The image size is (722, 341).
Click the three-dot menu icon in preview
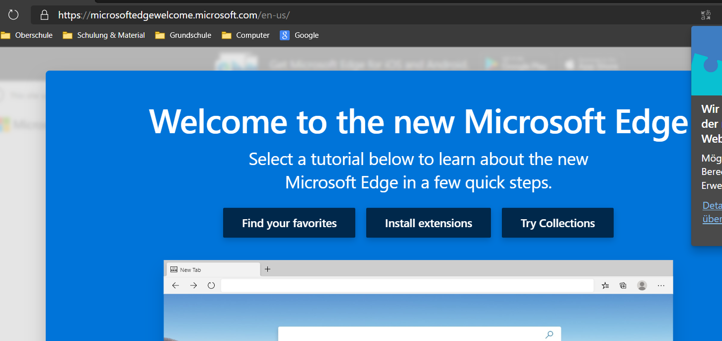click(661, 285)
